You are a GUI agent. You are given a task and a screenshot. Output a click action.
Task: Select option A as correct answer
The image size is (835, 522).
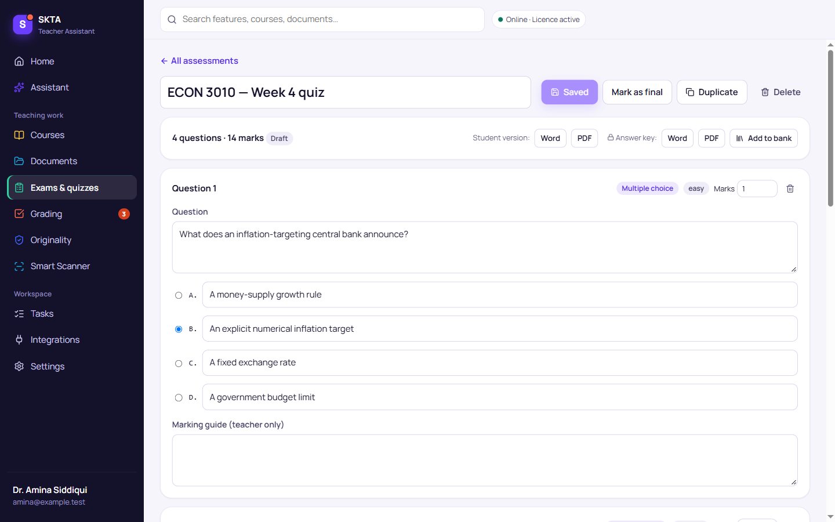pos(179,295)
